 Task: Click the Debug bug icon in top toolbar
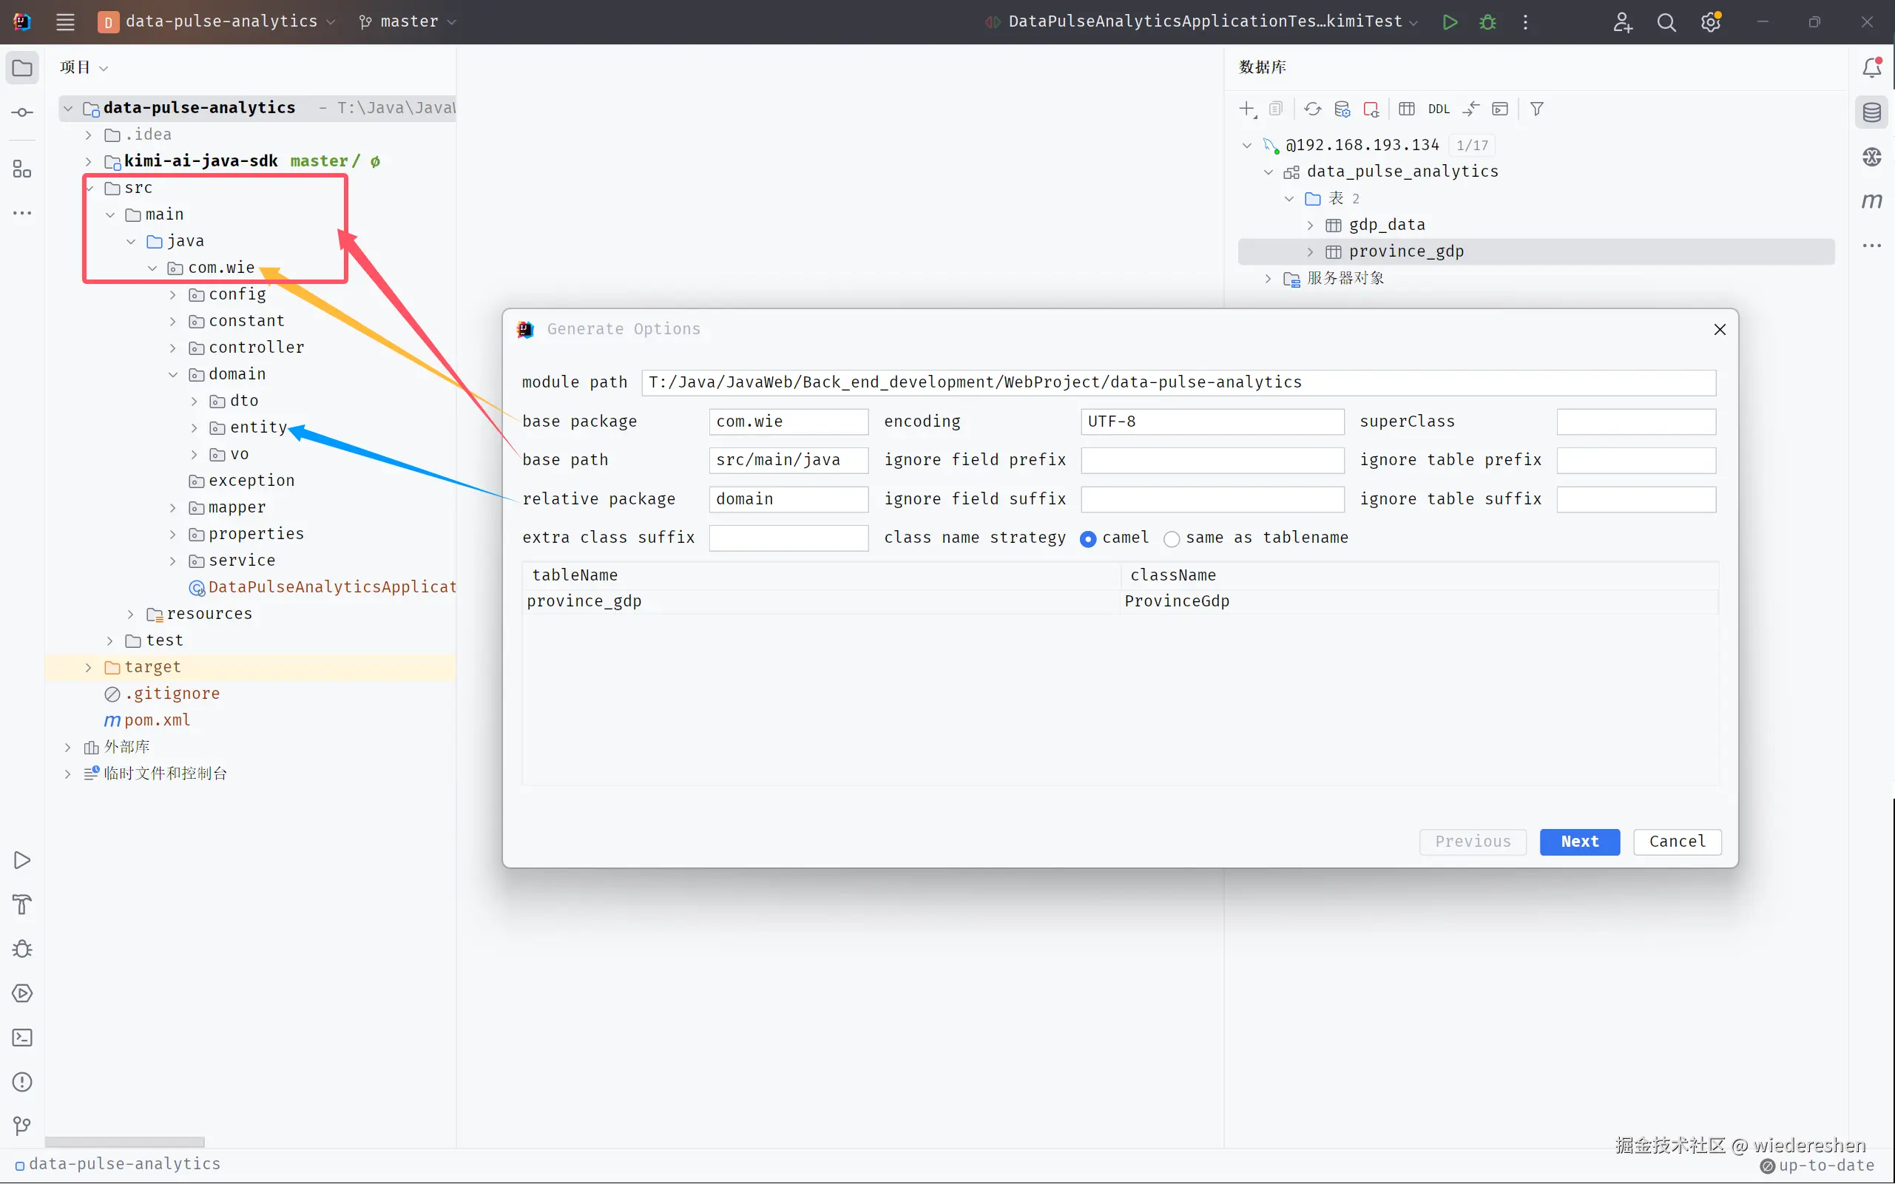1487,22
